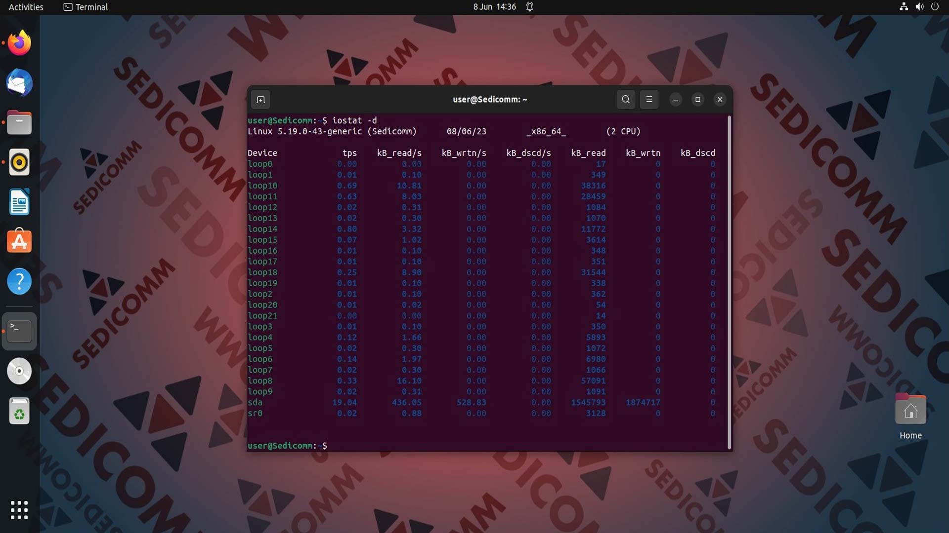Click the notification bell icon

pyautogui.click(x=530, y=7)
